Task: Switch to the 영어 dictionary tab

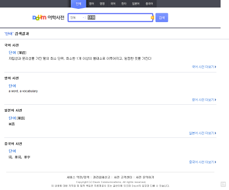Action: coord(91,4)
